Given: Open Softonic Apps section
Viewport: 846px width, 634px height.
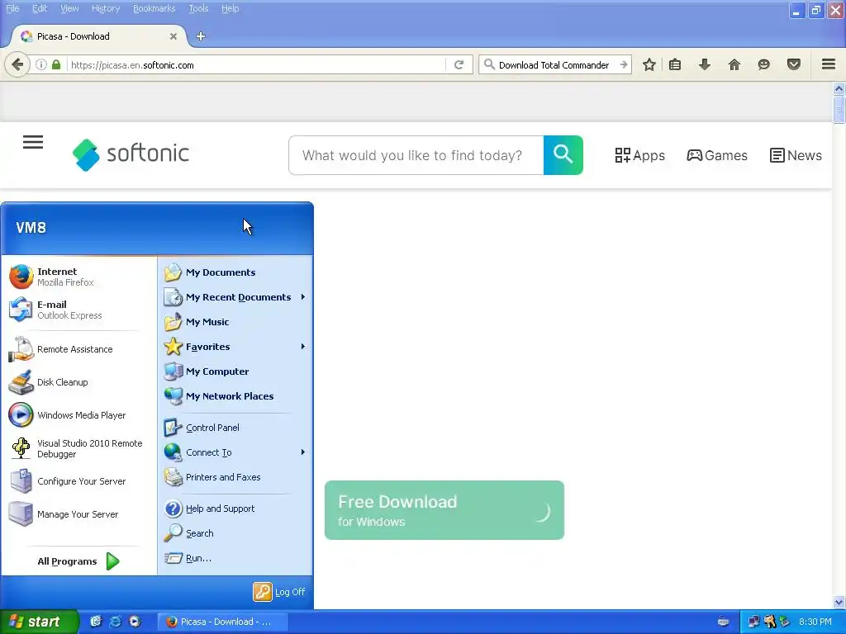Looking at the screenshot, I should tap(640, 155).
